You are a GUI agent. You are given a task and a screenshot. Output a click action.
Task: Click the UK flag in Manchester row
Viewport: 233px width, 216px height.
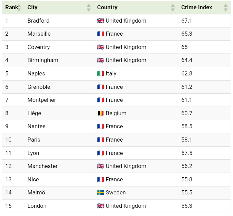[x=100, y=166]
